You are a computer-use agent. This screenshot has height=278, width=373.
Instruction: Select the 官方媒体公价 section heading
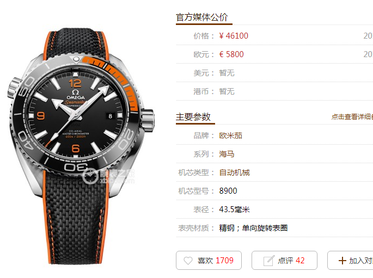[201, 17]
